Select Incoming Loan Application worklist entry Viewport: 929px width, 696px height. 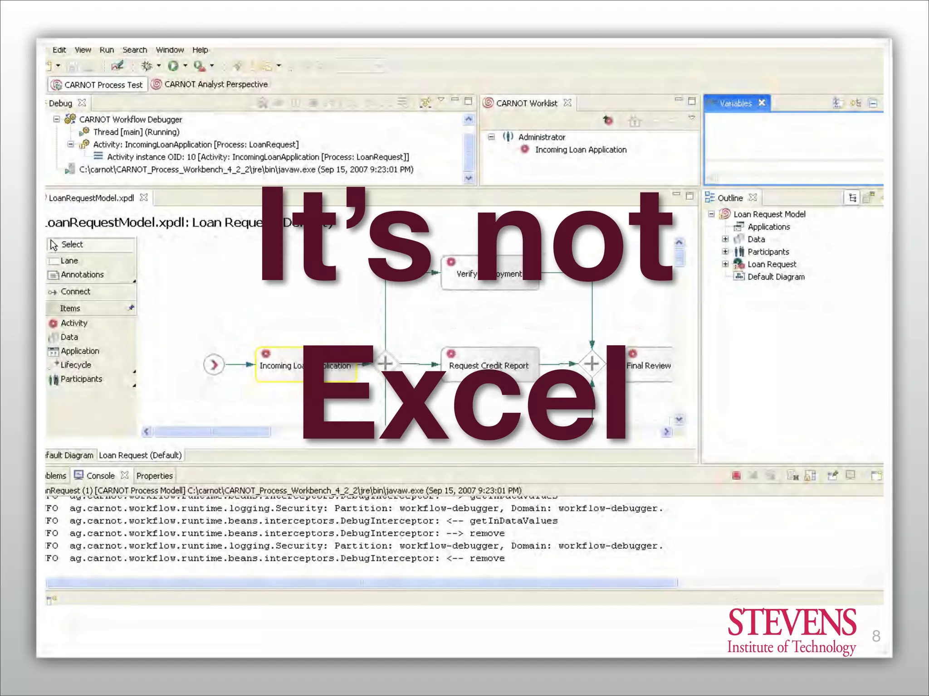(580, 150)
